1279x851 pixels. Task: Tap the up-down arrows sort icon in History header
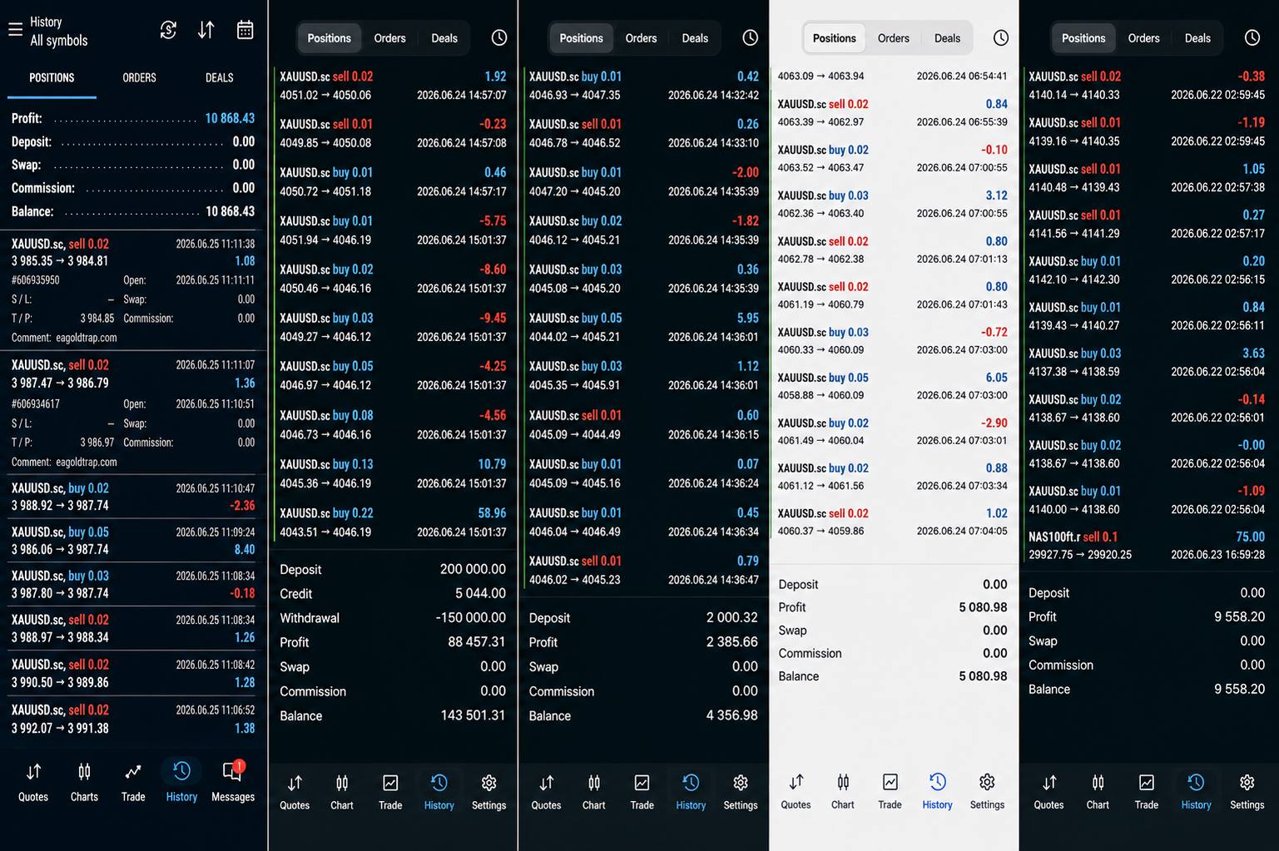206,30
